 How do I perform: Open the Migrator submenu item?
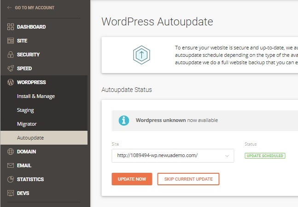tap(27, 124)
